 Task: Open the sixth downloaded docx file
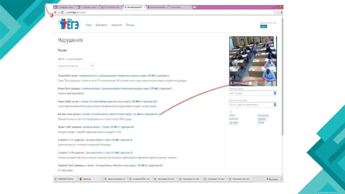pos(190,179)
